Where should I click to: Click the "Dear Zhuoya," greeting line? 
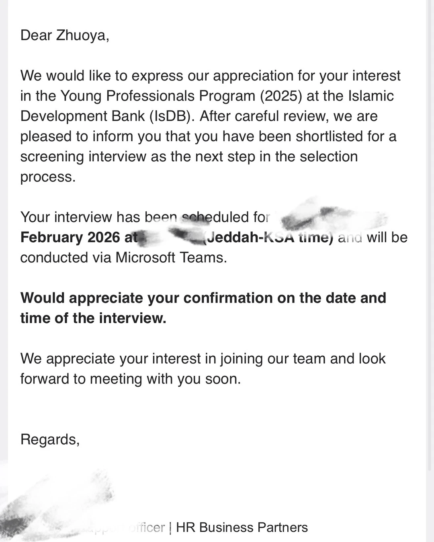coord(65,35)
